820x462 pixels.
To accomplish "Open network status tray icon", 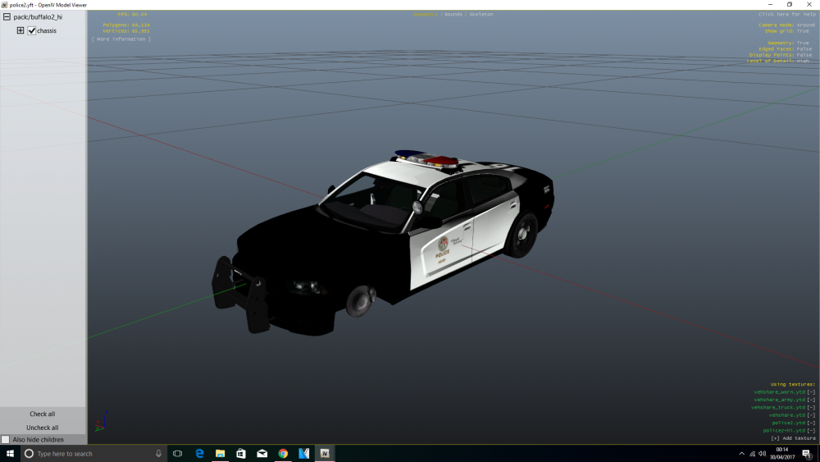I will 752,454.
